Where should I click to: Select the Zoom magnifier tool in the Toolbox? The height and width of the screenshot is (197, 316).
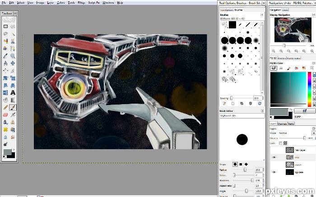[x=13, y=56]
